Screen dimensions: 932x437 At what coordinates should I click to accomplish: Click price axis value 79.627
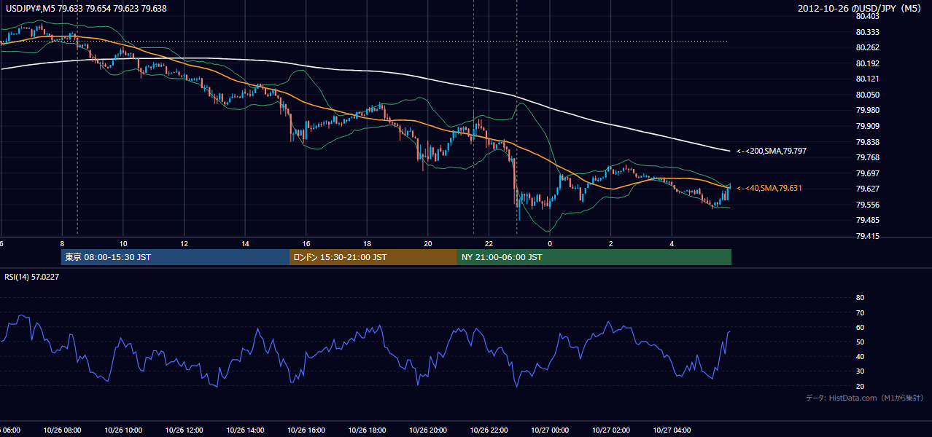click(x=868, y=189)
